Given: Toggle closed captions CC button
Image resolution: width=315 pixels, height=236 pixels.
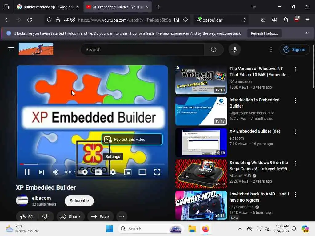Looking at the screenshot, I should point(98,172).
